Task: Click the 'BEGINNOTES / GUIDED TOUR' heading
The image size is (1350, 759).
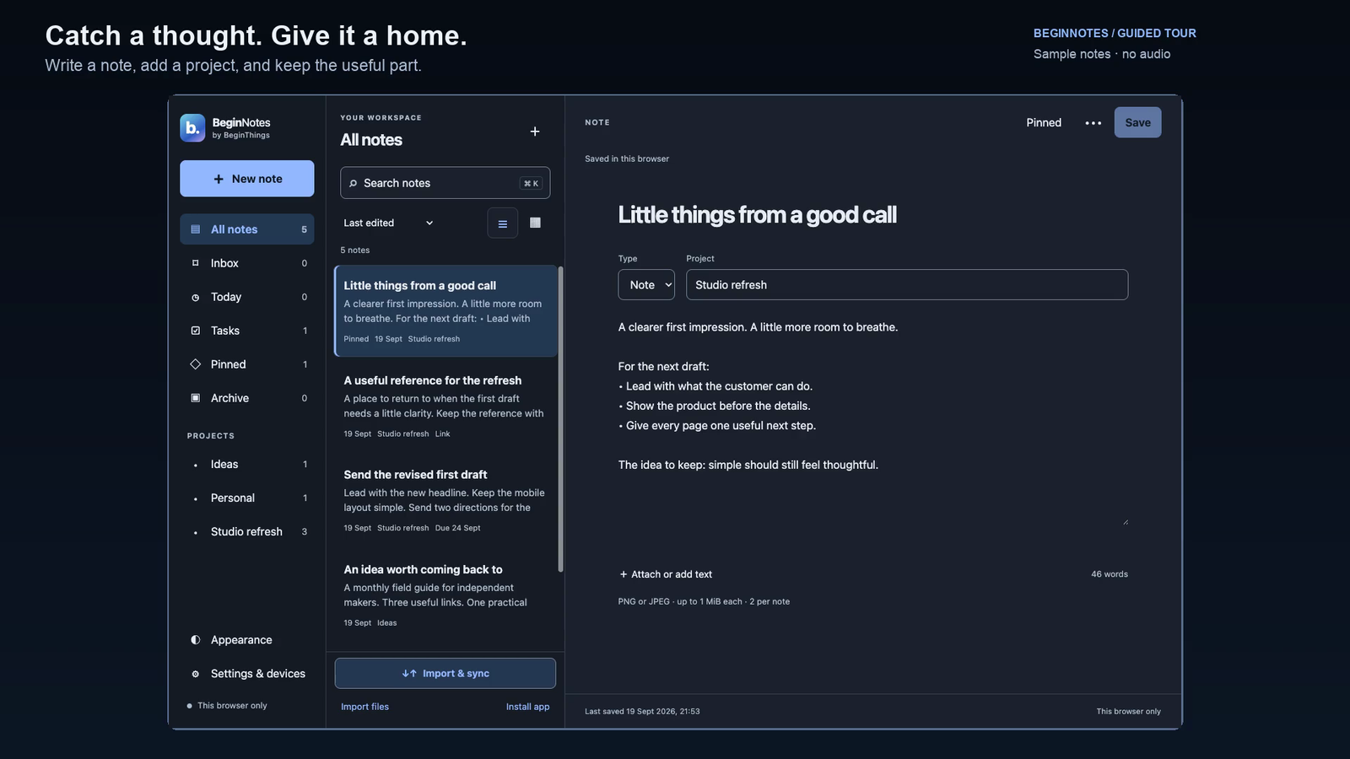Action: pyautogui.click(x=1115, y=34)
